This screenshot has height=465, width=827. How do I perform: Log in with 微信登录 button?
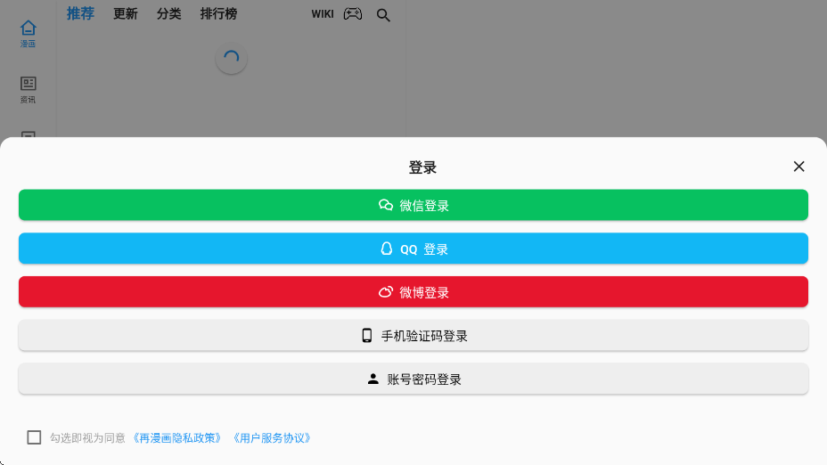coord(413,205)
